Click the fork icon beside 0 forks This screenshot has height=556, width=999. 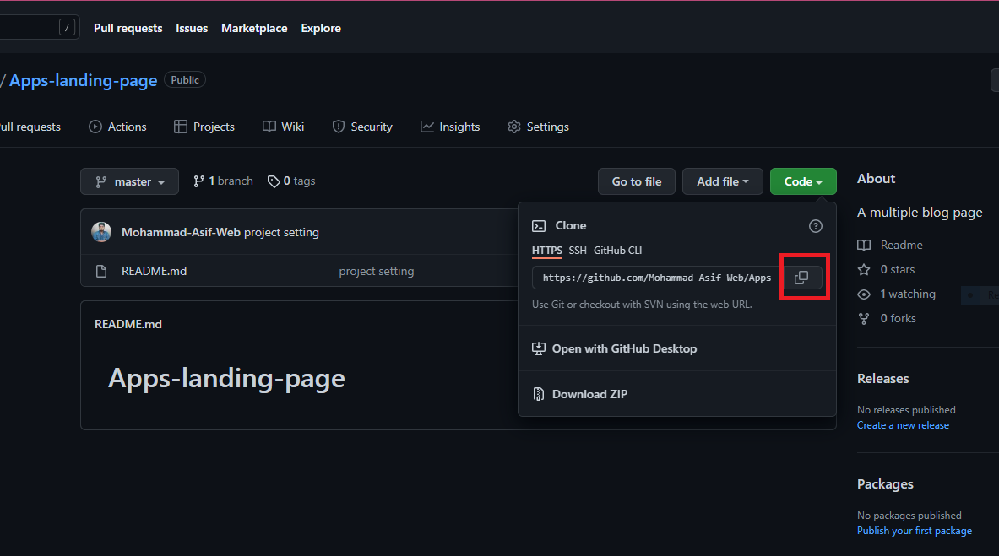click(864, 318)
